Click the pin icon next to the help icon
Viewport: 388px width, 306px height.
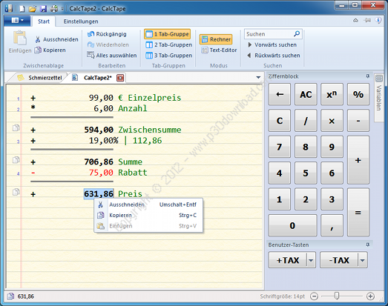367,21
